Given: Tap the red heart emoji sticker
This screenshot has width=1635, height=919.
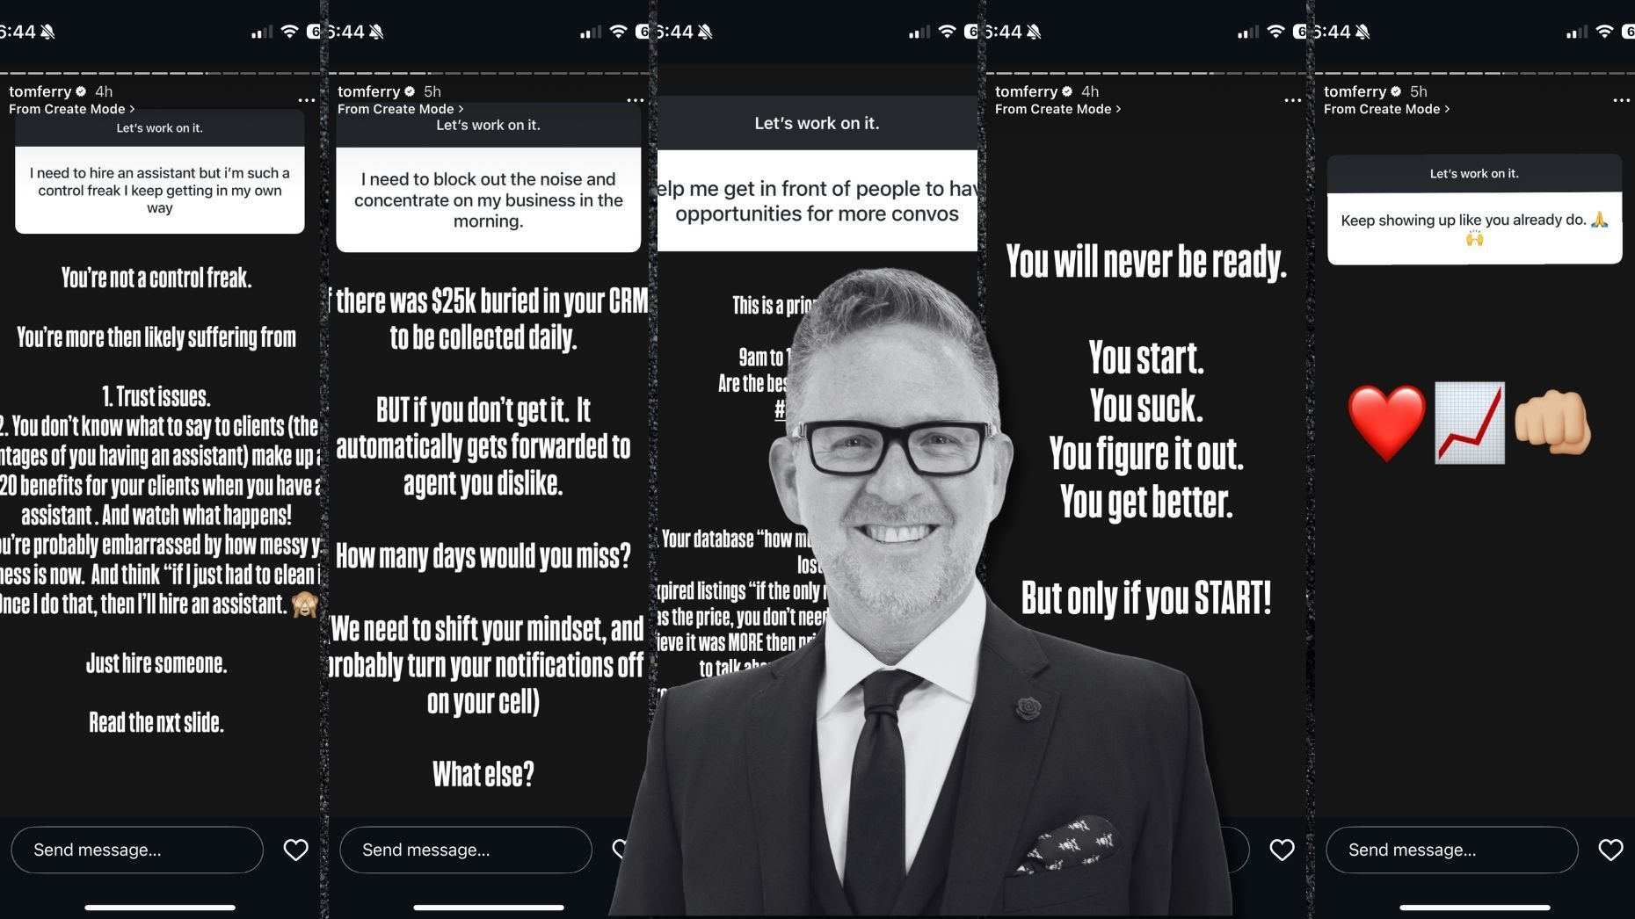Looking at the screenshot, I should (x=1387, y=423).
